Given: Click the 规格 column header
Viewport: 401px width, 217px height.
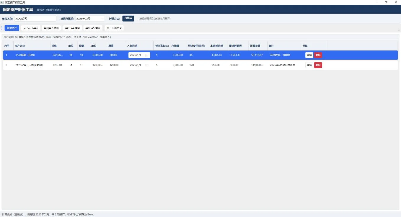Looking at the screenshot, I should 58,46.
